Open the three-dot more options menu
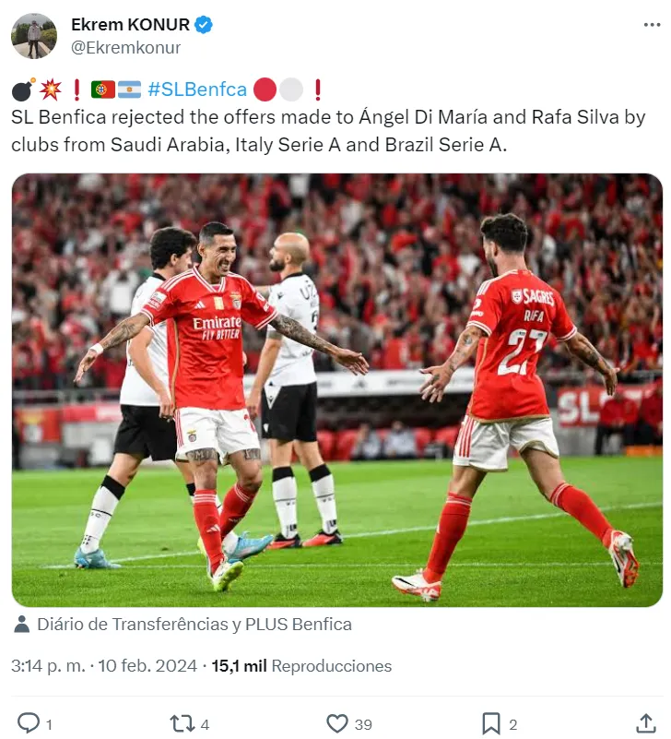671x739 pixels. [x=652, y=25]
